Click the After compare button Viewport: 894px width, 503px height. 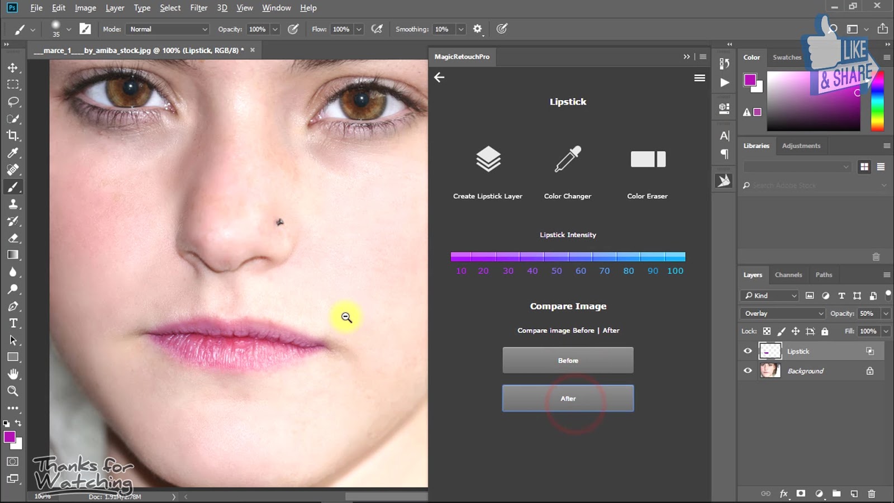[568, 398]
